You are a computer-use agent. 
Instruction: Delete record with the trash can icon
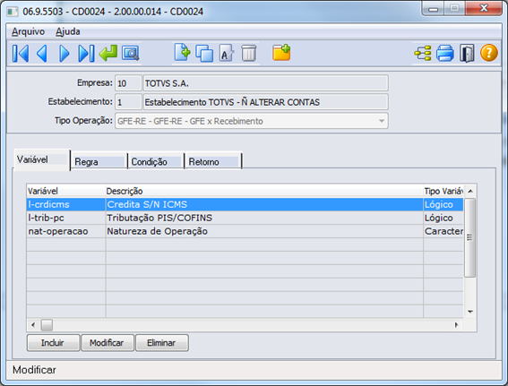point(248,54)
